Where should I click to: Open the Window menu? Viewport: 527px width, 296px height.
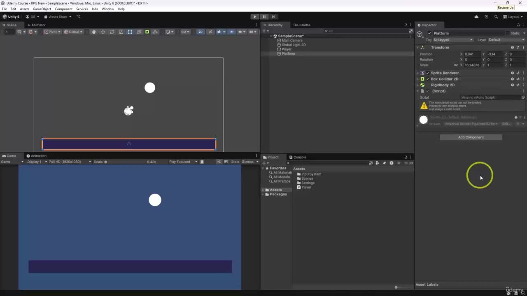click(108, 9)
